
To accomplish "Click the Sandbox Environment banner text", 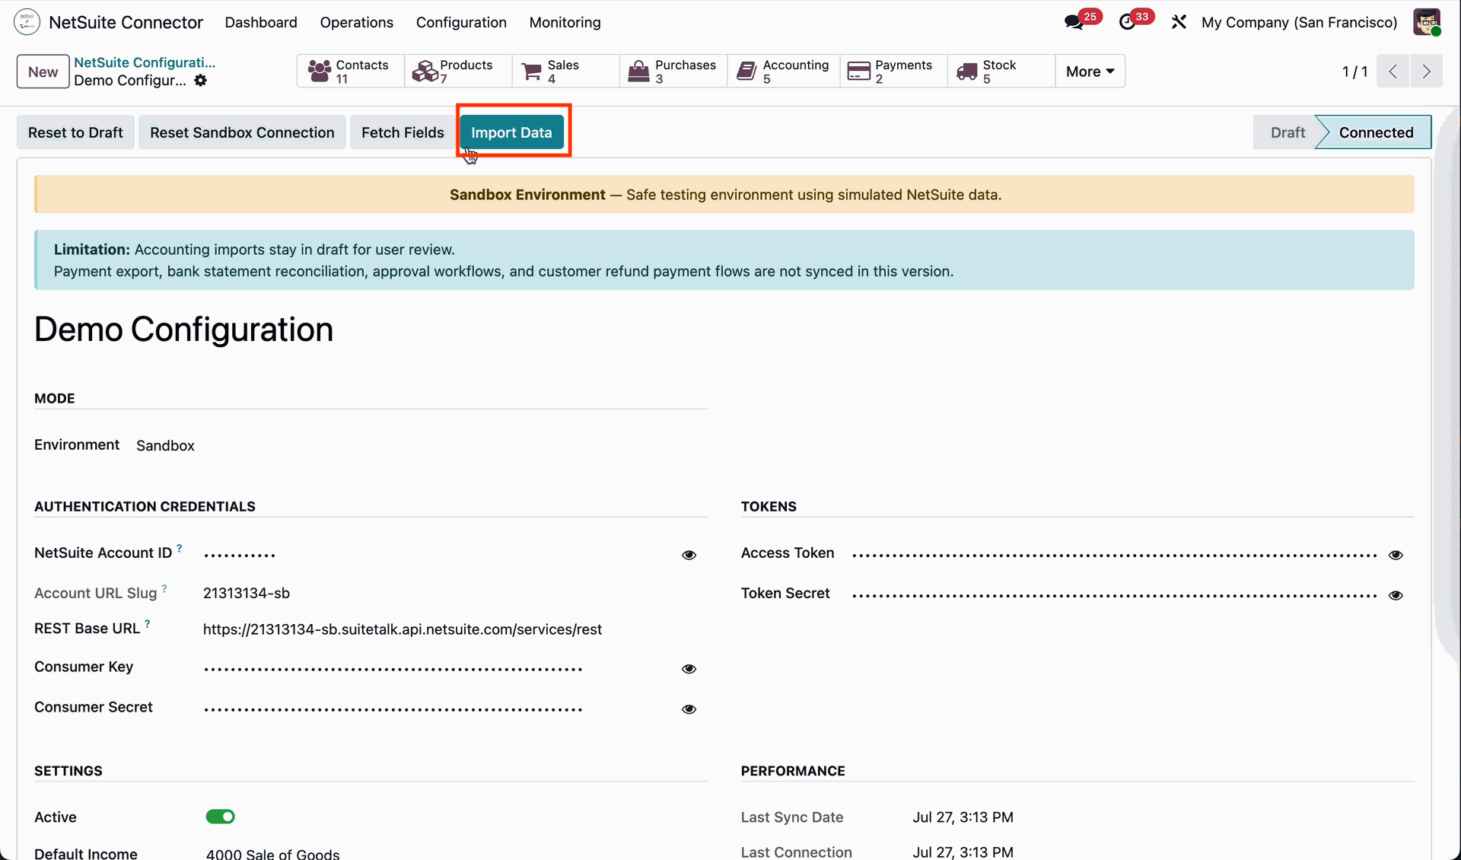I will 725,195.
